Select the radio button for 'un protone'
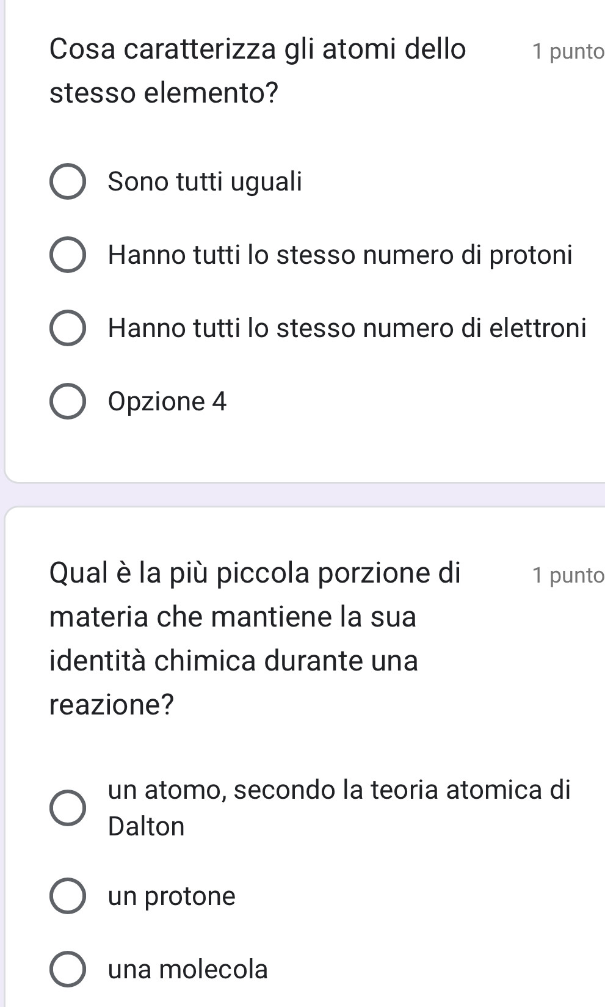 coord(67,896)
